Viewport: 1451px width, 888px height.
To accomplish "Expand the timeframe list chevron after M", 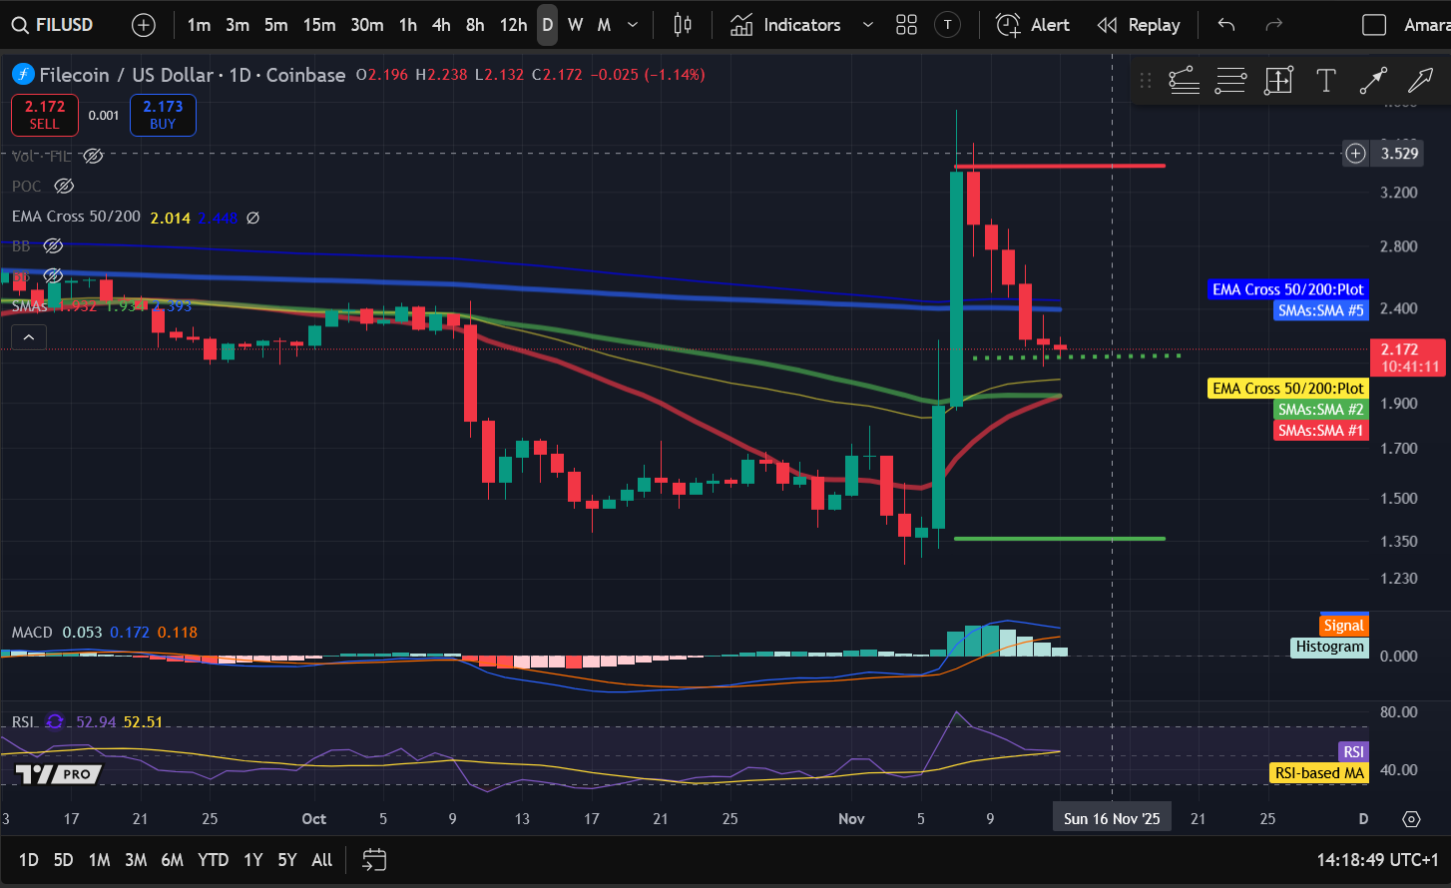I will 633,25.
